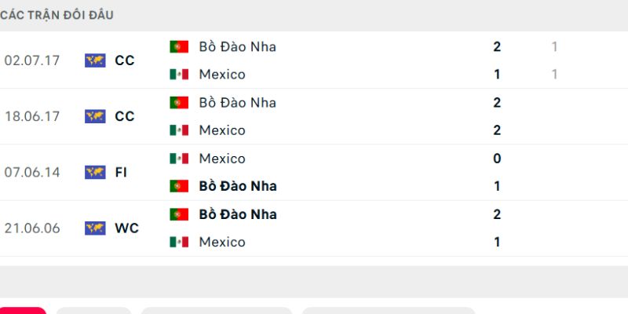Click Mexico's flag in the 07.06.14 match
The width and height of the screenshot is (628, 314).
(x=179, y=159)
